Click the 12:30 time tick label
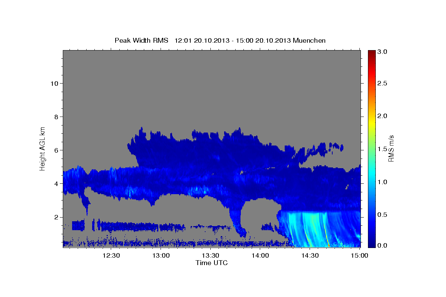 pyautogui.click(x=111, y=255)
